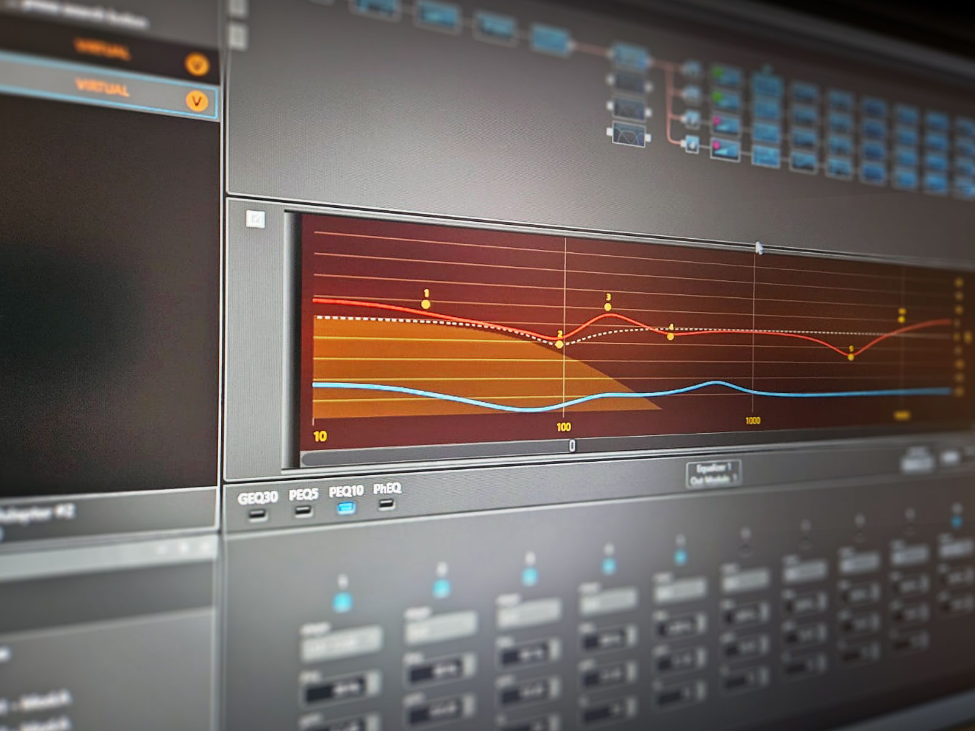Click the small graph icon left of EQ display

[x=256, y=219]
